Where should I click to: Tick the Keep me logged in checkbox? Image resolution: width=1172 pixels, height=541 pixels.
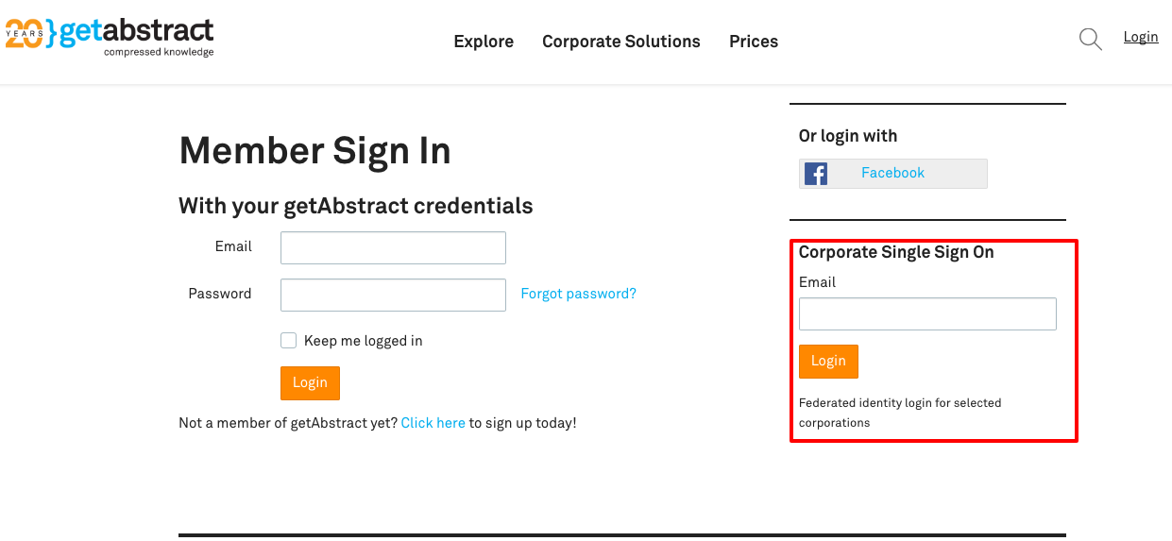coord(289,341)
